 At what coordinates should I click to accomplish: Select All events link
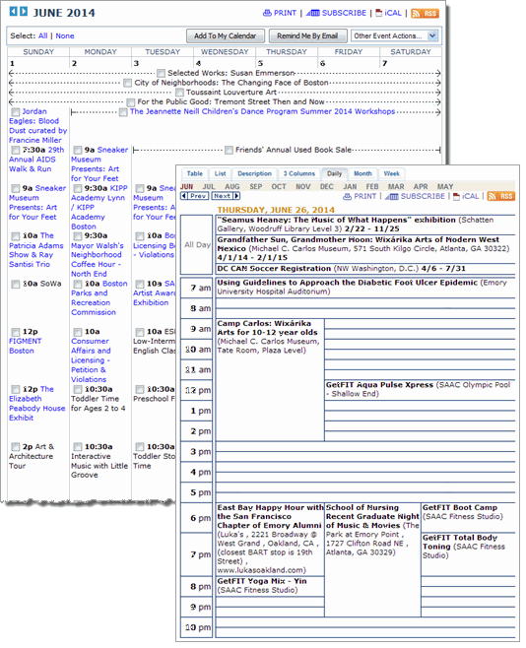point(43,36)
